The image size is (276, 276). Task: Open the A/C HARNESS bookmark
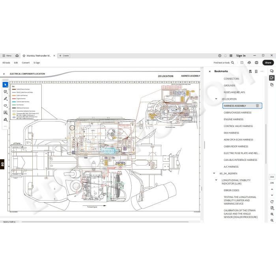[231, 167]
